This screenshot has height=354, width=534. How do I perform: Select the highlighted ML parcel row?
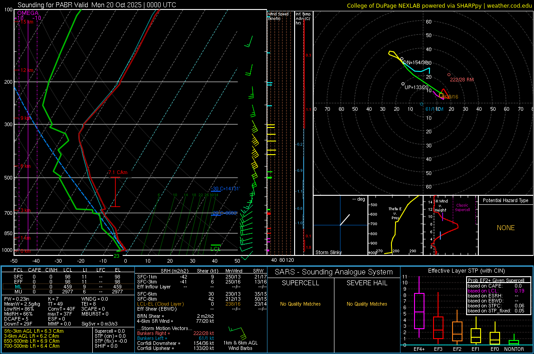coord(68,287)
